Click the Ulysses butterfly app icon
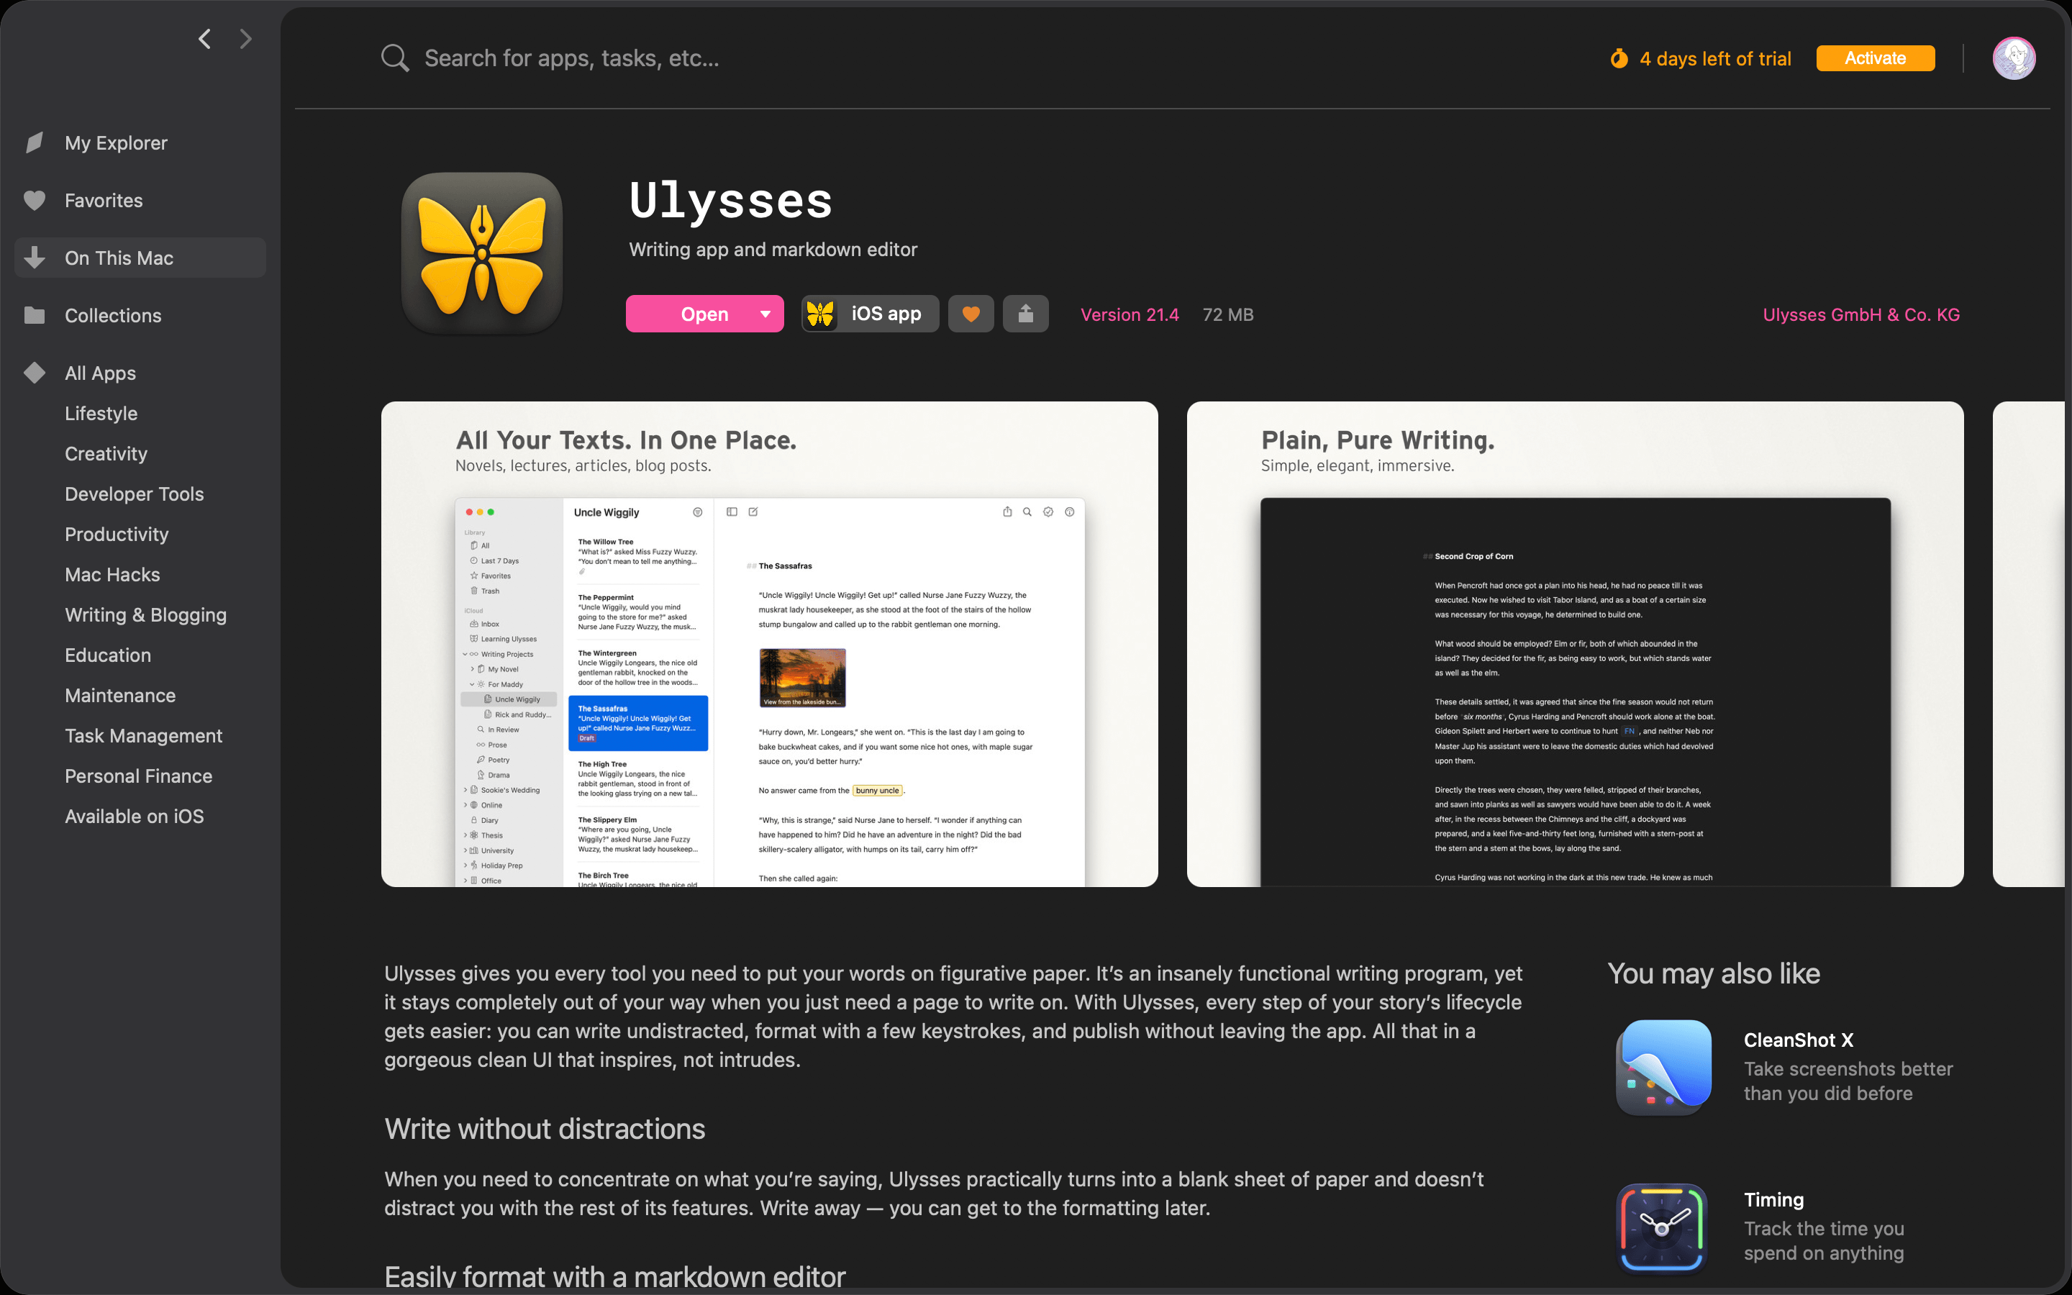2072x1295 pixels. pyautogui.click(x=482, y=253)
